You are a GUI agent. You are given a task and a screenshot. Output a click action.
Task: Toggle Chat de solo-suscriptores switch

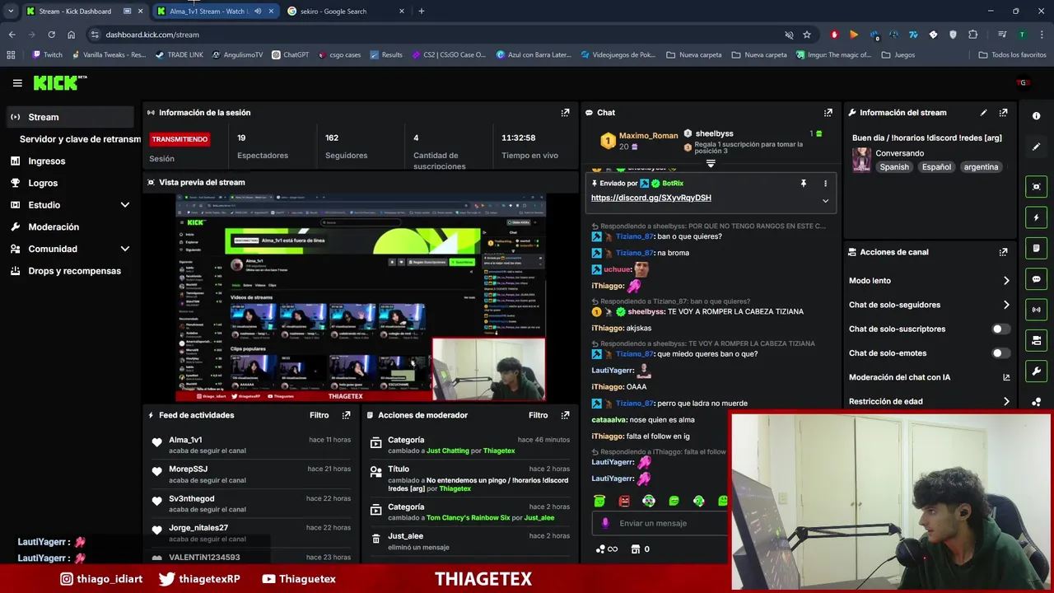tap(1000, 329)
